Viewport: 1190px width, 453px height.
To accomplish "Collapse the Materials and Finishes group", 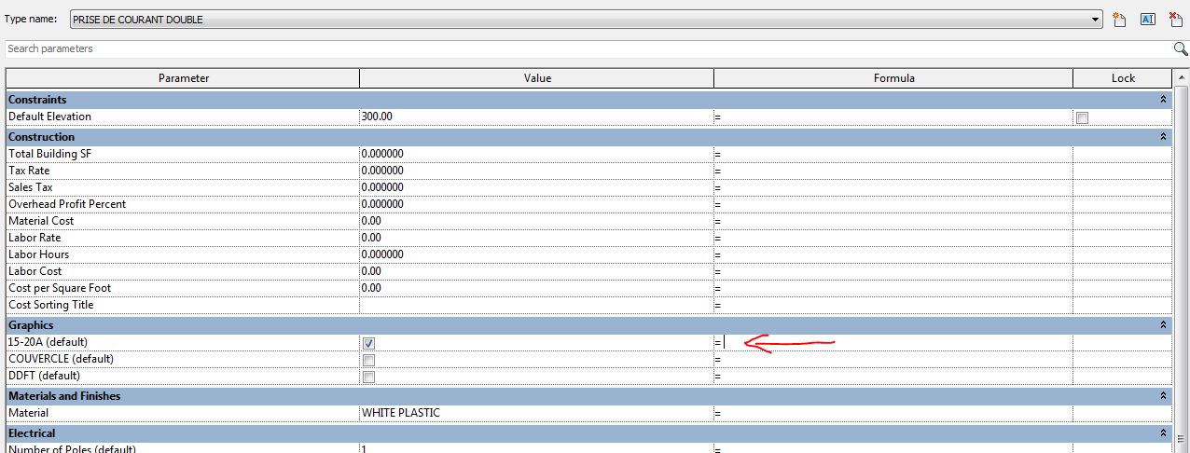I will (1163, 396).
